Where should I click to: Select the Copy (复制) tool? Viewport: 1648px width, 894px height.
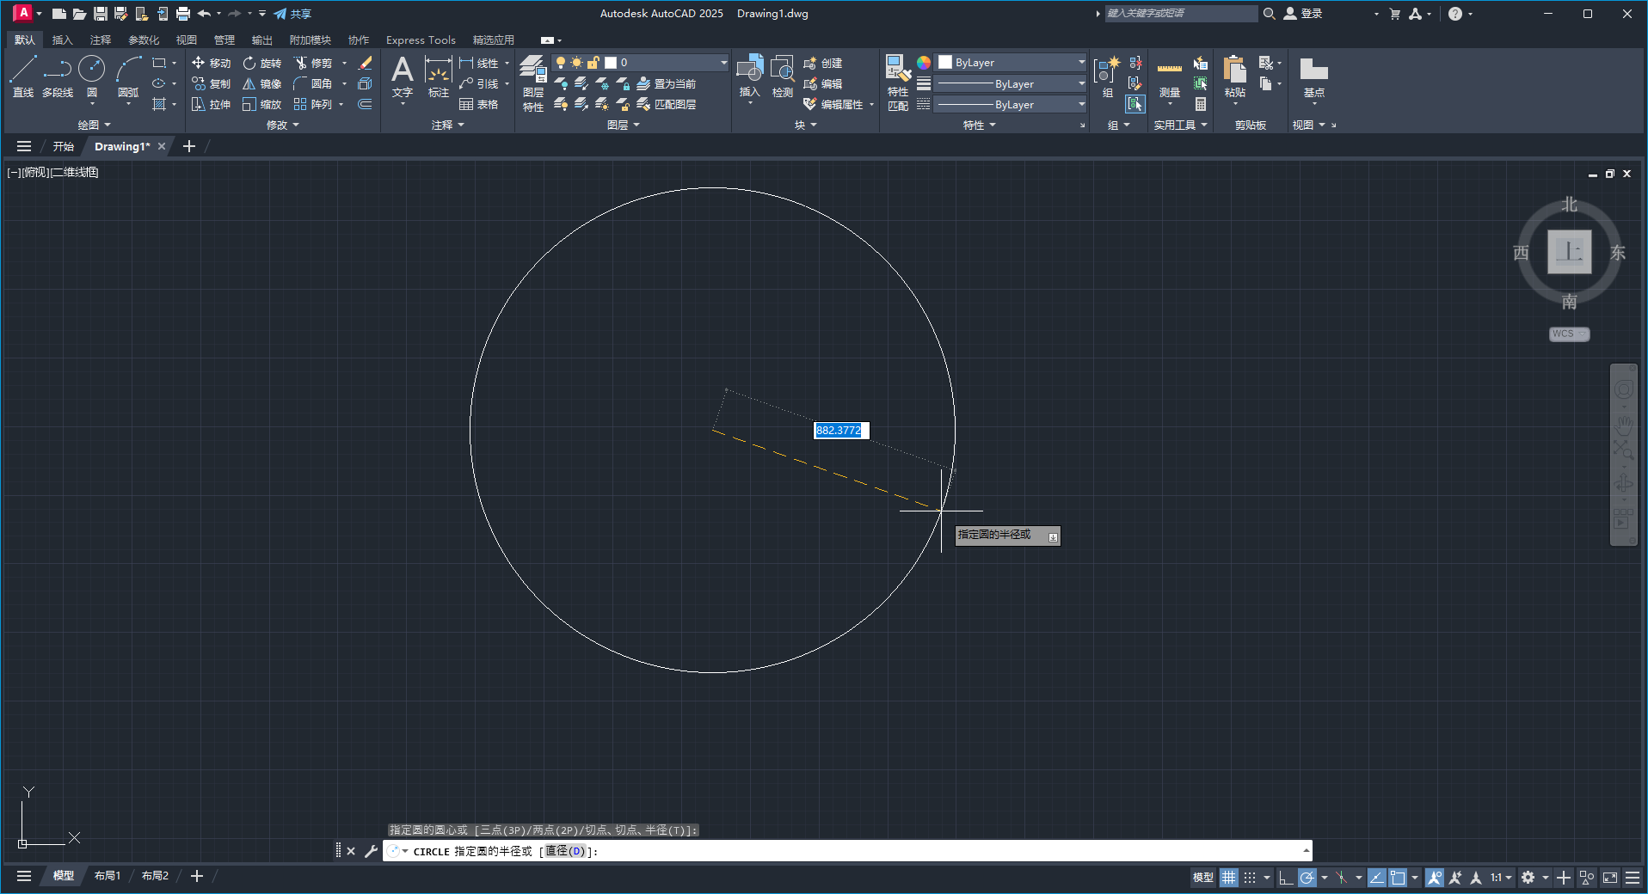click(210, 83)
